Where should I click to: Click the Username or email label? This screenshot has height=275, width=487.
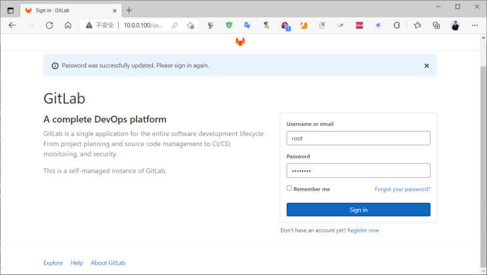pyautogui.click(x=310, y=124)
